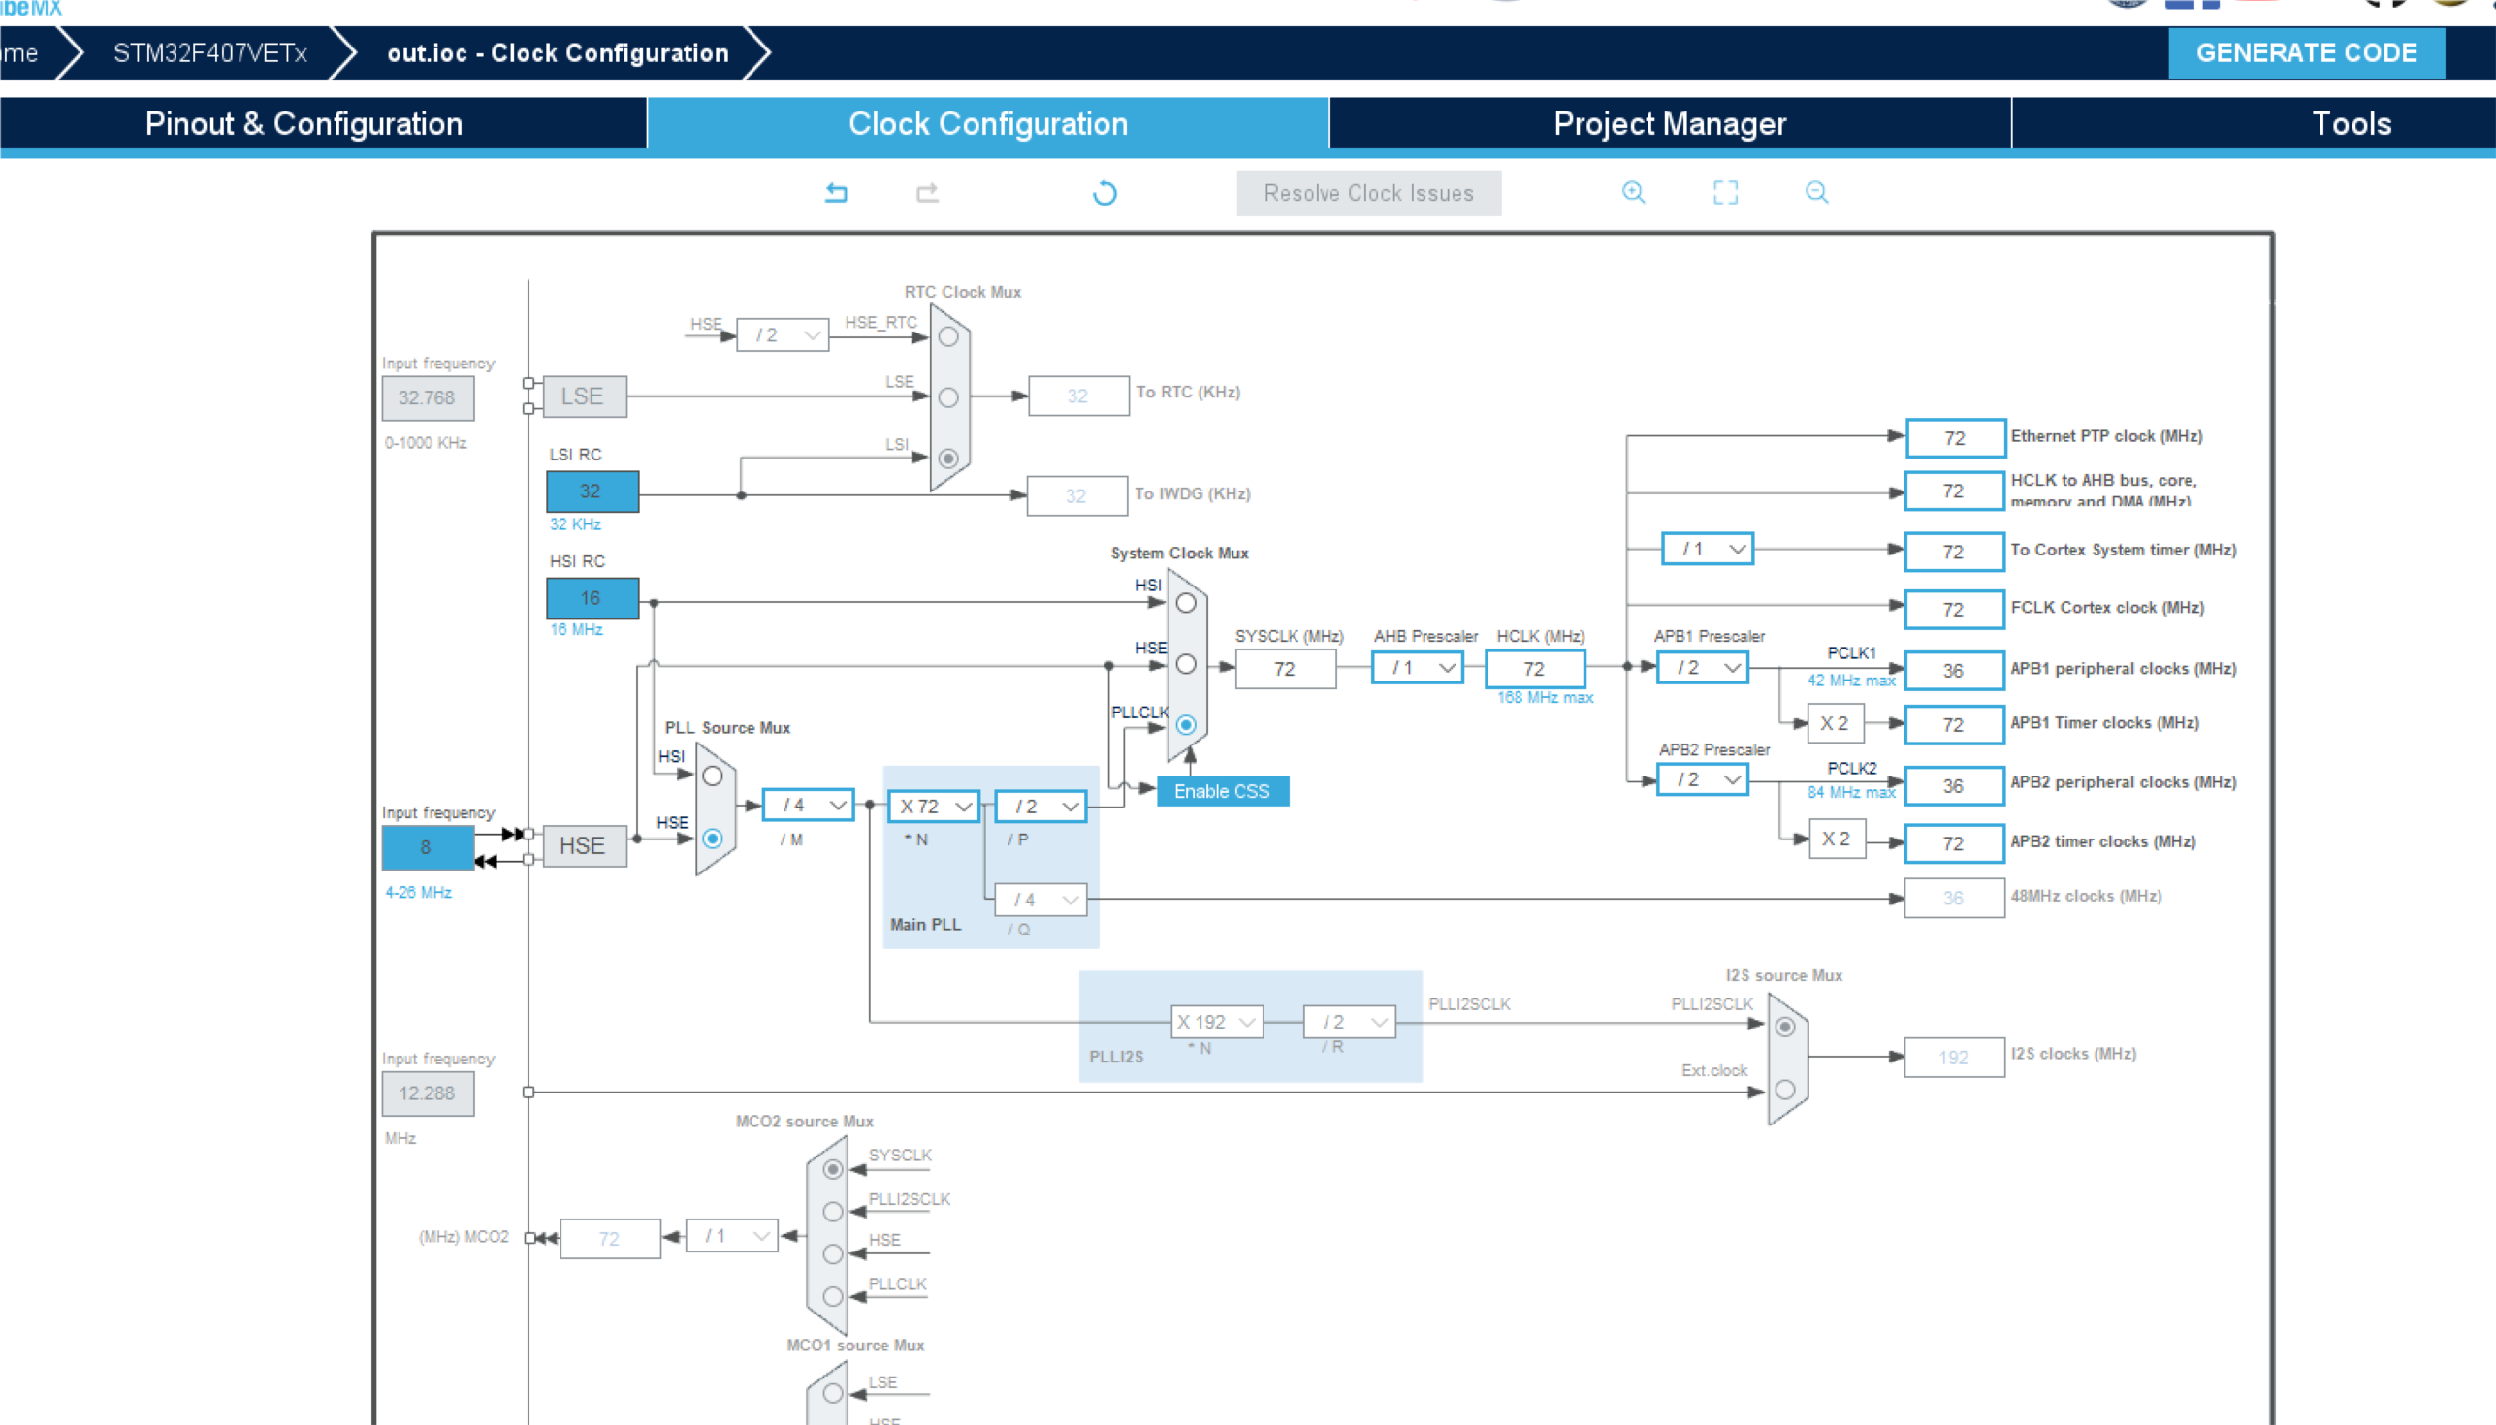Click Ethernet PTP clock value field
The image size is (2496, 1425).
point(1955,437)
